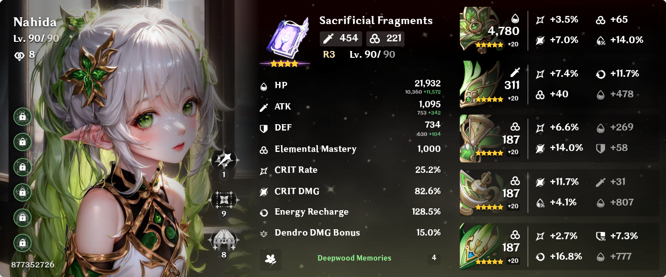Click the Energy Recharge stat icon

[x=264, y=212]
